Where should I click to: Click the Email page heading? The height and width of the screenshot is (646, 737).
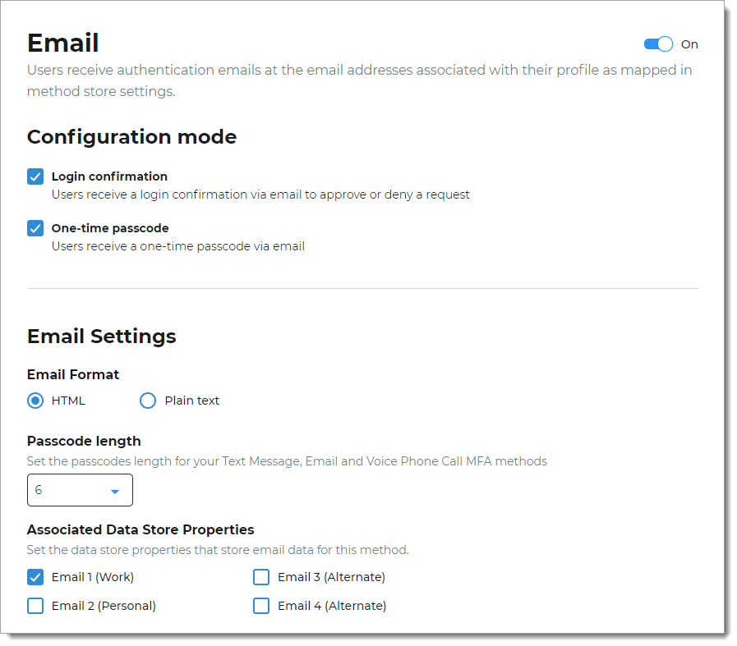62,43
